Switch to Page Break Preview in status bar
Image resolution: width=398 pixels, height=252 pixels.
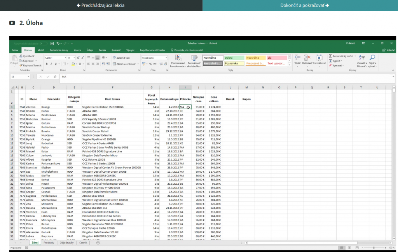pos(357,248)
